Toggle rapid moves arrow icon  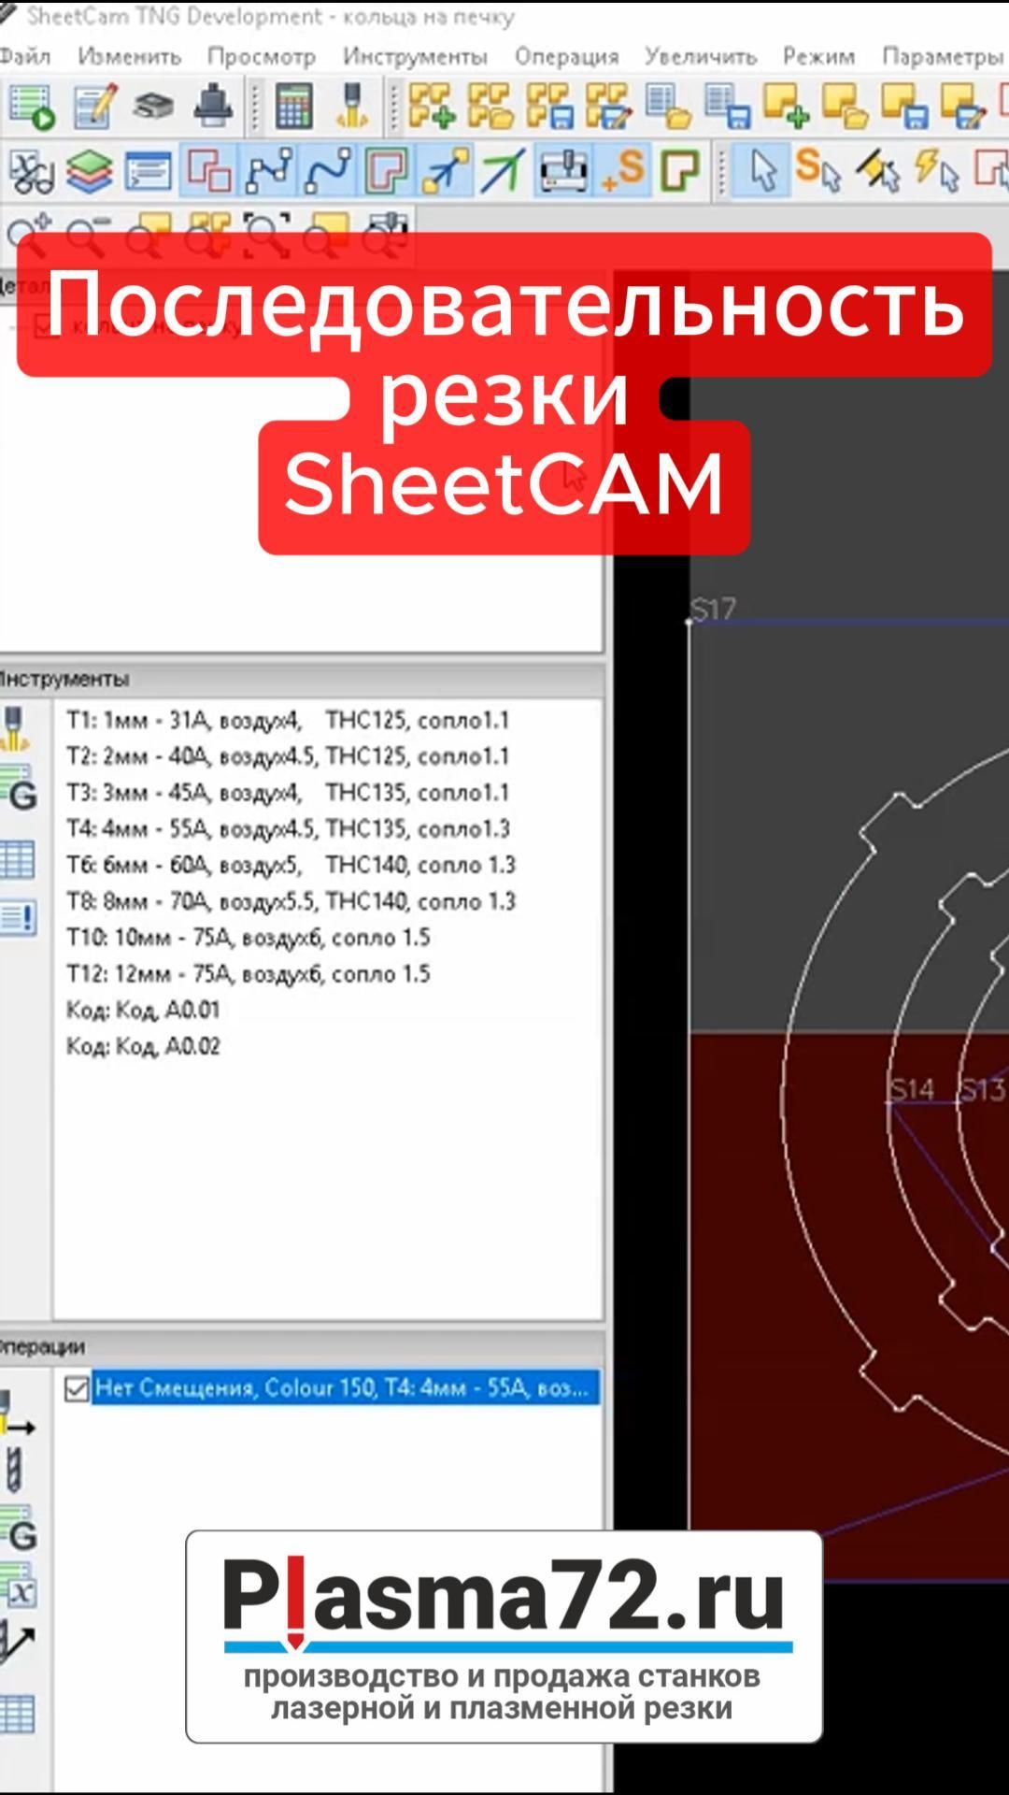coord(446,171)
